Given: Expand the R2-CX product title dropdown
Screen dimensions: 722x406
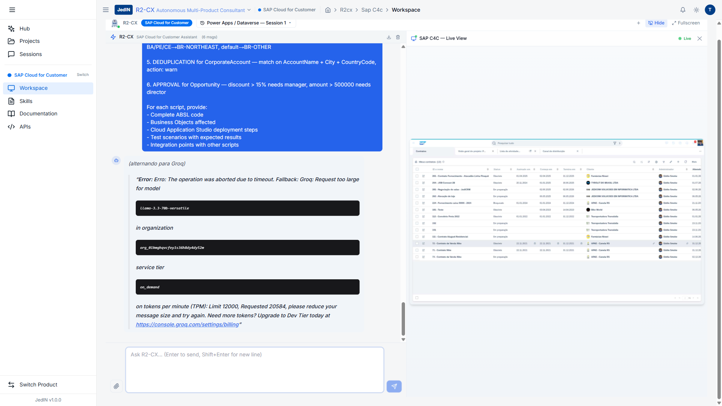Looking at the screenshot, I should 249,10.
